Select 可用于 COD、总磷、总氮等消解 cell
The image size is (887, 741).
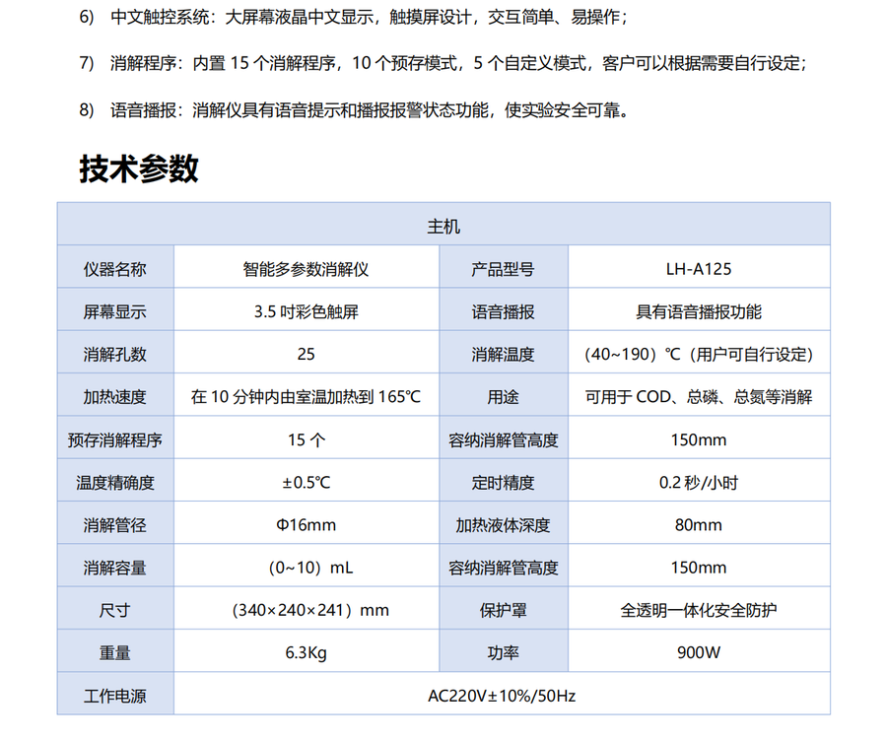coord(699,395)
